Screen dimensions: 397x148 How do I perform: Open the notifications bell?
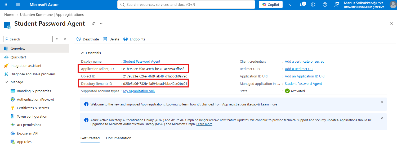tap(302, 4)
